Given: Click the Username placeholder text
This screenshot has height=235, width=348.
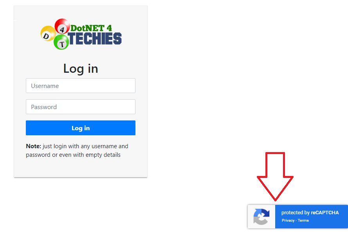Looking at the screenshot, I should click(x=45, y=86).
